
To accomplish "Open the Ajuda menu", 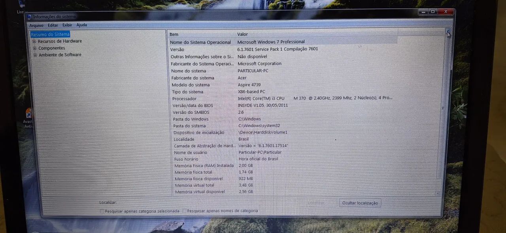I will pyautogui.click(x=81, y=25).
